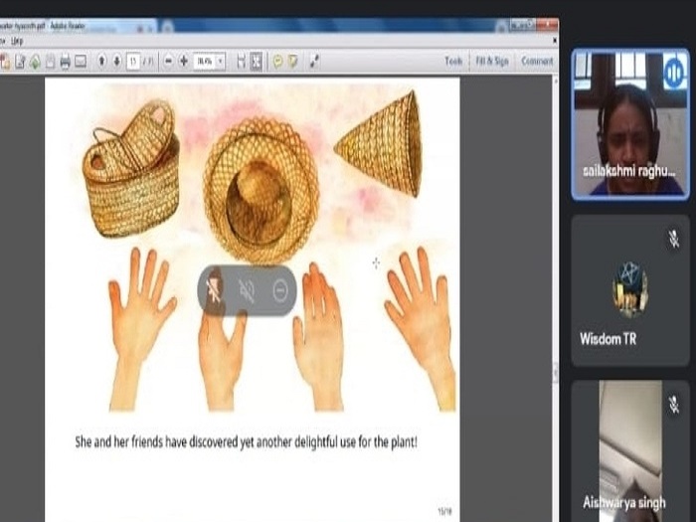Open the Comment pane
The image size is (696, 522).
click(x=537, y=61)
